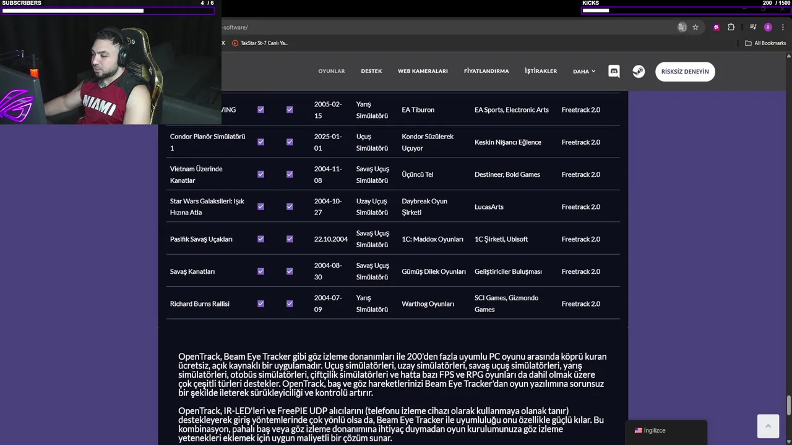Viewport: 792px width, 445px height.
Task: Click the RİSKSİZ DENEYİN button
Action: coord(685,72)
